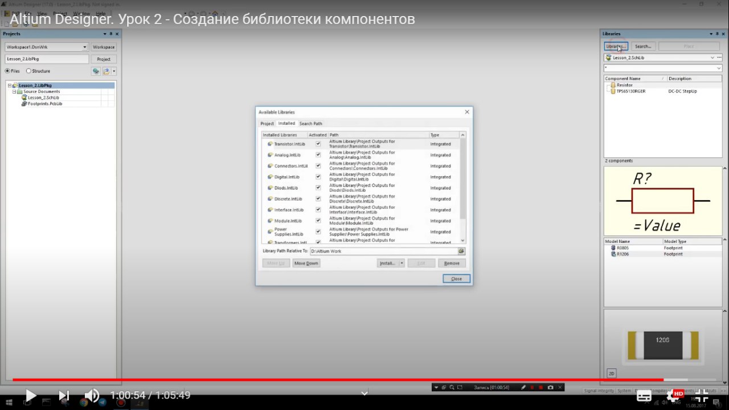
Task: Click the Diods.IntLib library icon
Action: coord(270,188)
